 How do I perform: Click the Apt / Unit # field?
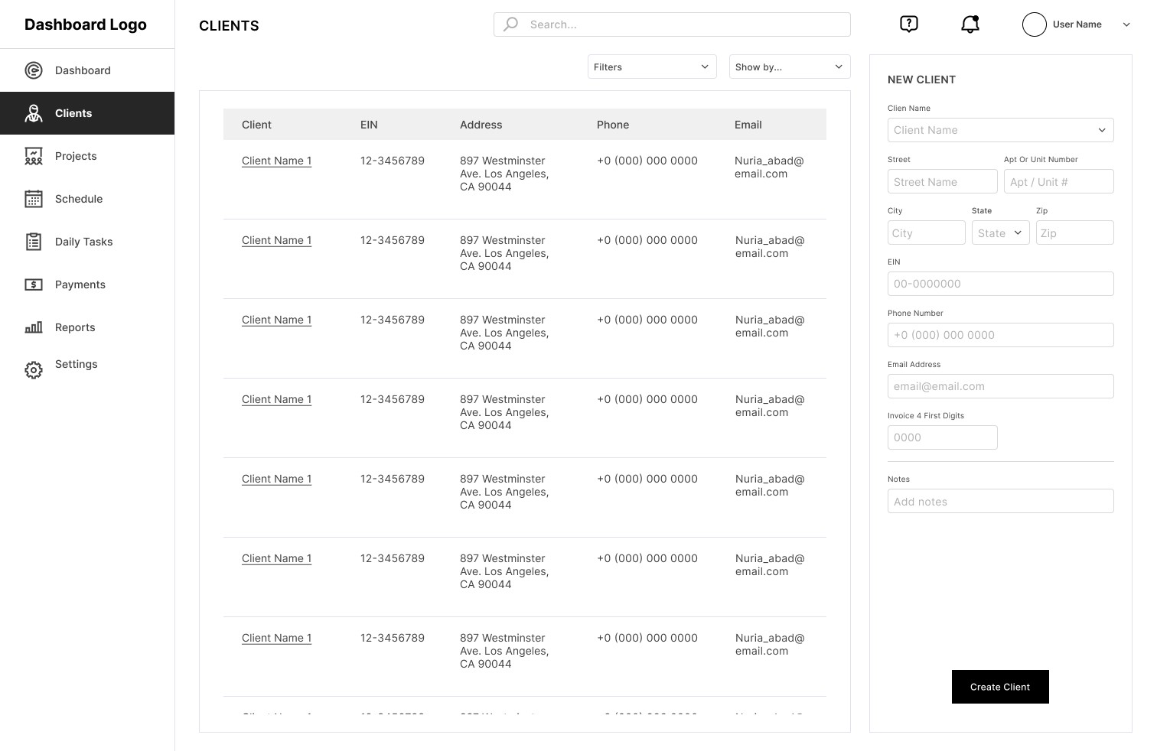pos(1058,181)
